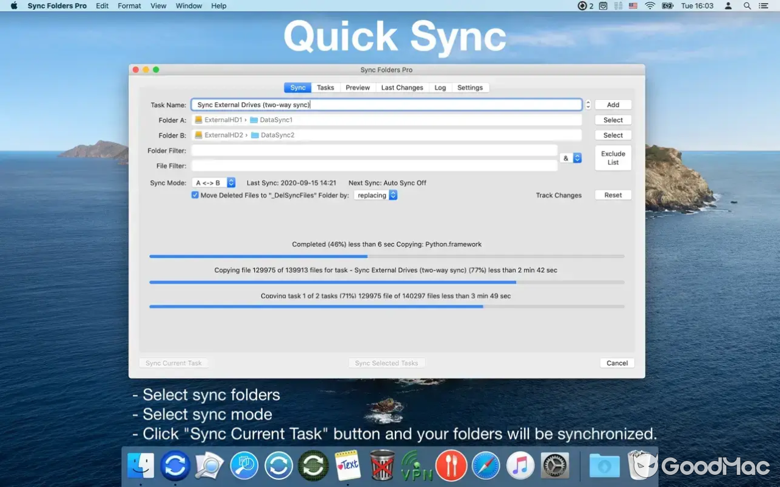Toggle the Track Changes option

[x=559, y=195]
